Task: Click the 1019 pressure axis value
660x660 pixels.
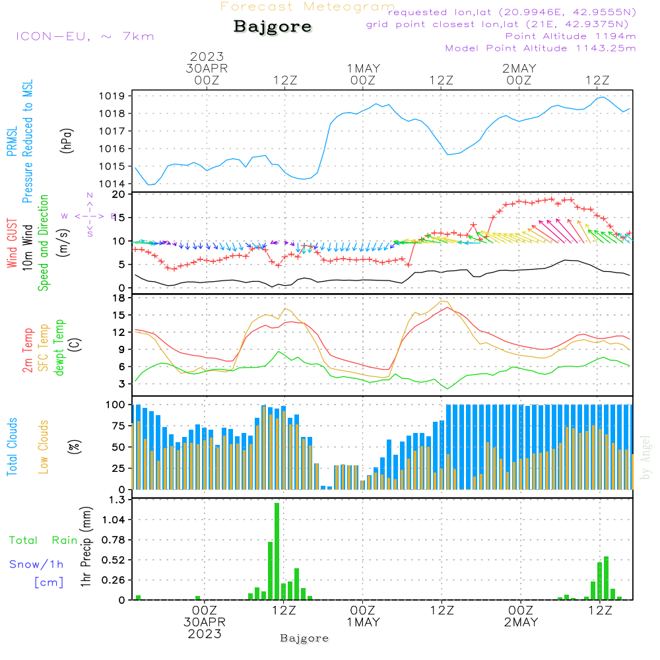Action: tap(112, 96)
